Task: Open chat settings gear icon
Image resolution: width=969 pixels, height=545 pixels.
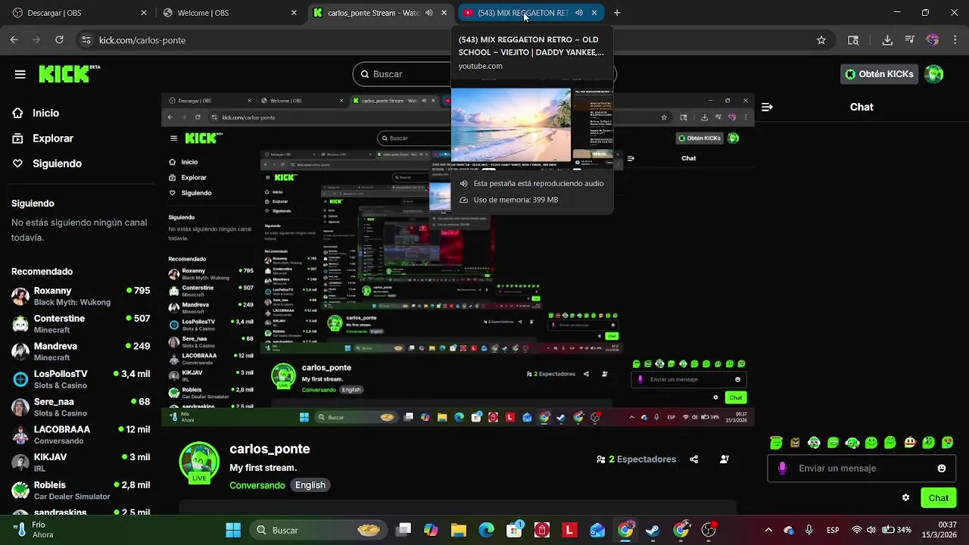Action: coord(905,498)
